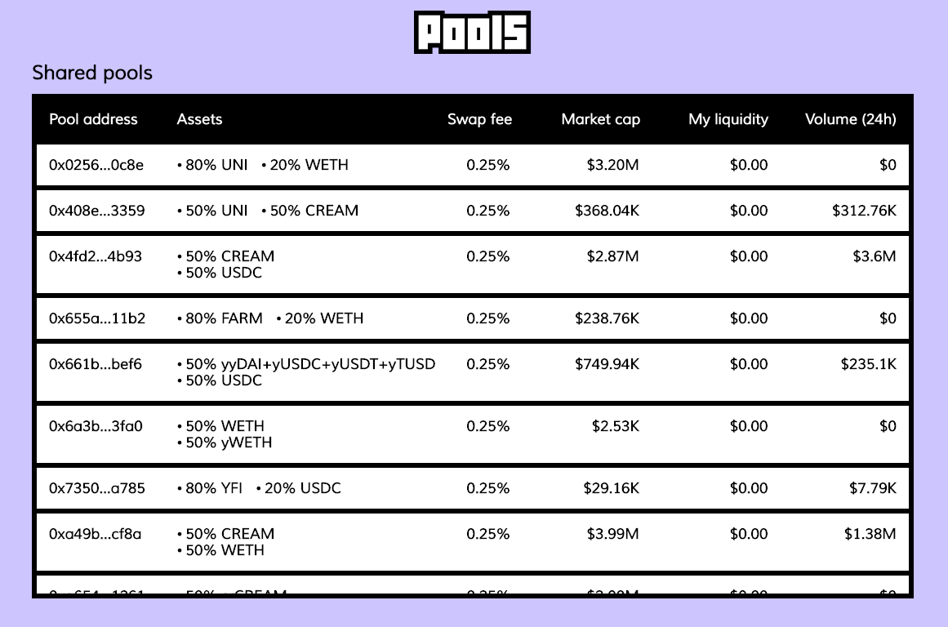Click the 50% CREAM 50% USDC assets
Screen dimensions: 948x627
click(225, 265)
